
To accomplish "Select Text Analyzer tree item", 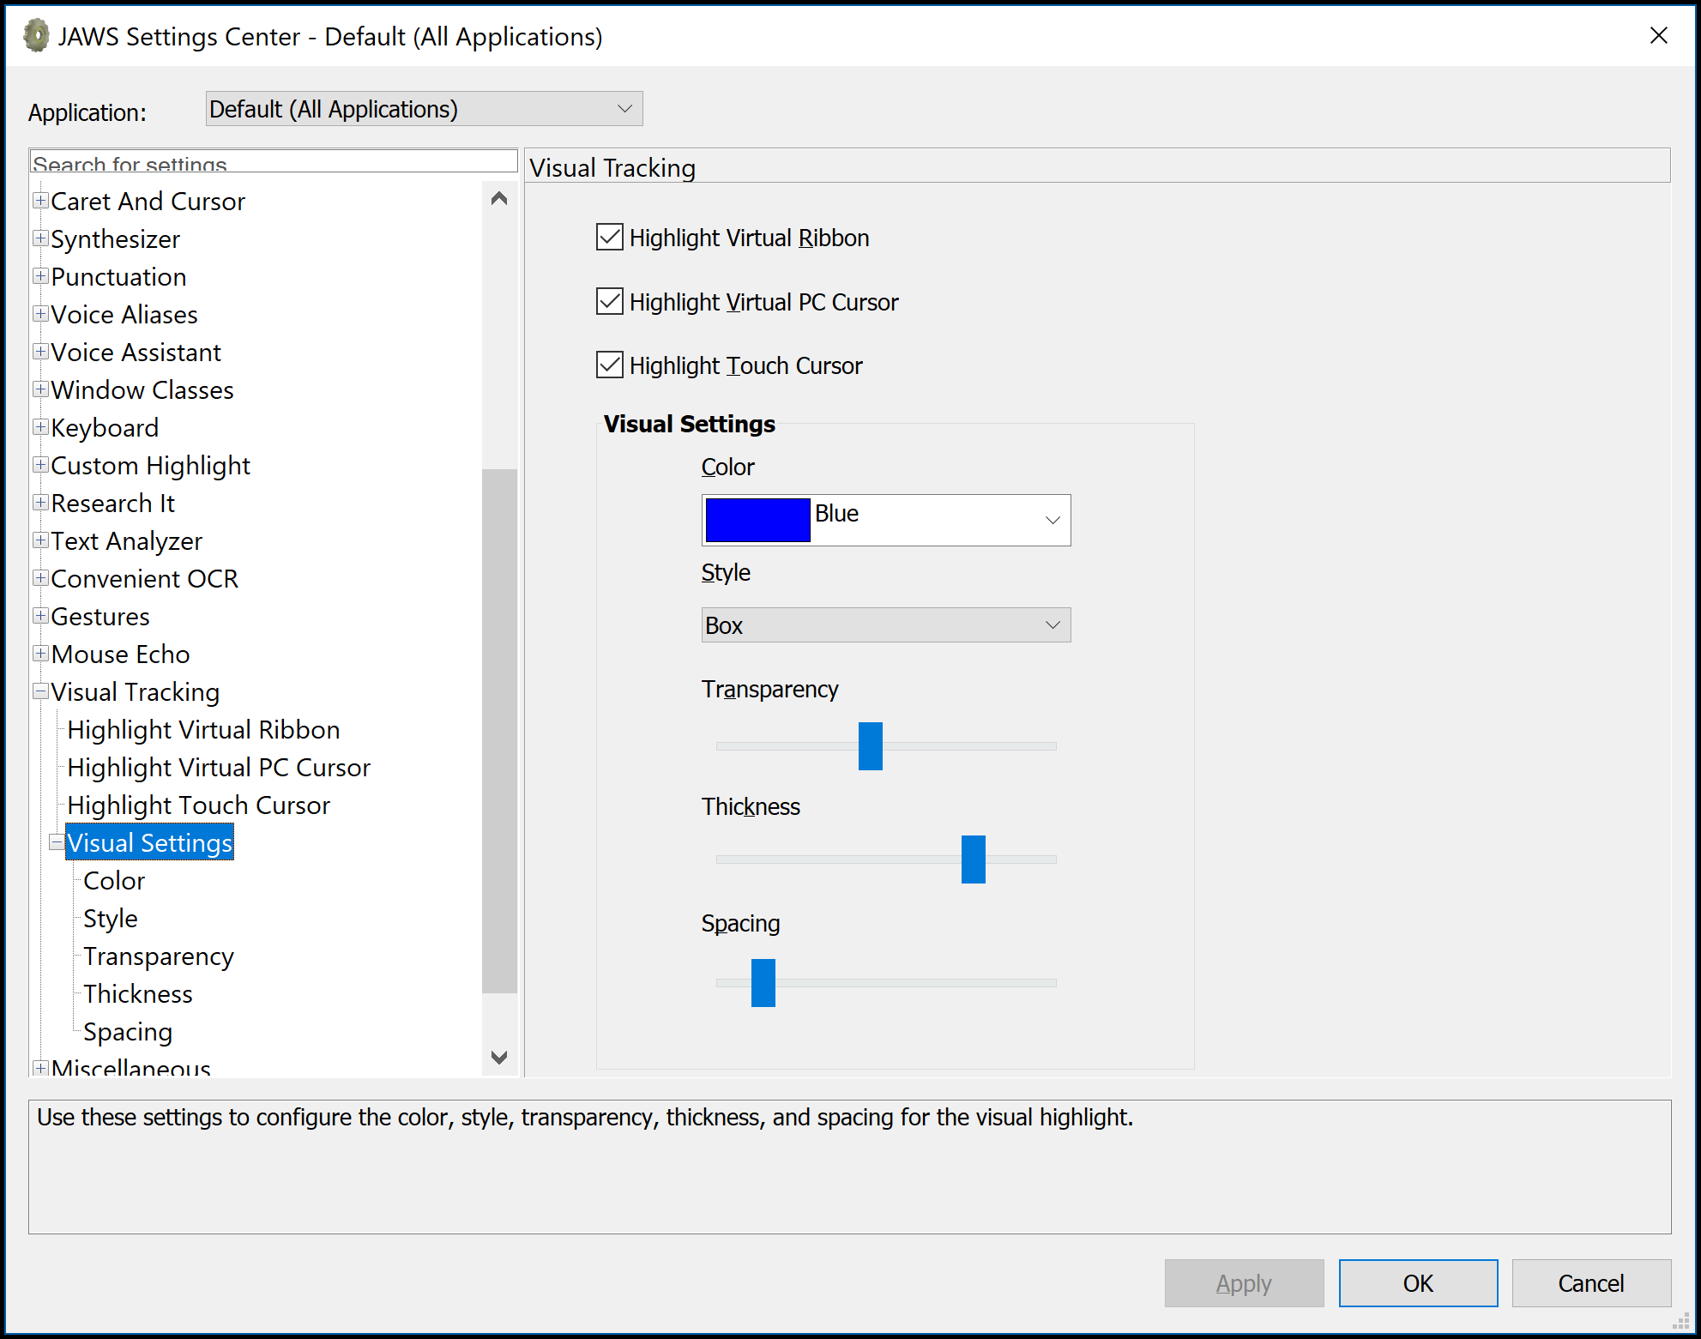I will click(x=126, y=541).
